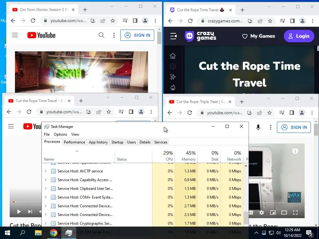
Task: Open Chrome menu in Om Nom Stories window
Action: (155, 21)
